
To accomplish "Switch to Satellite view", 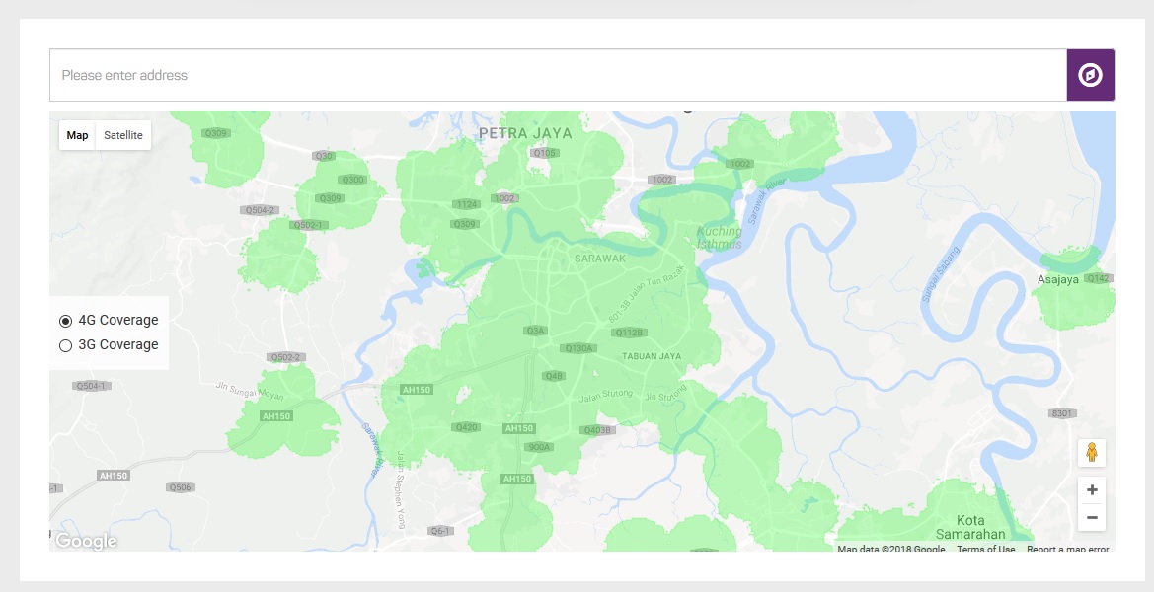I will pyautogui.click(x=122, y=135).
